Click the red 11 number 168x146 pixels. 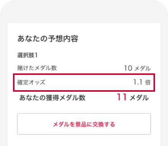tap(122, 97)
